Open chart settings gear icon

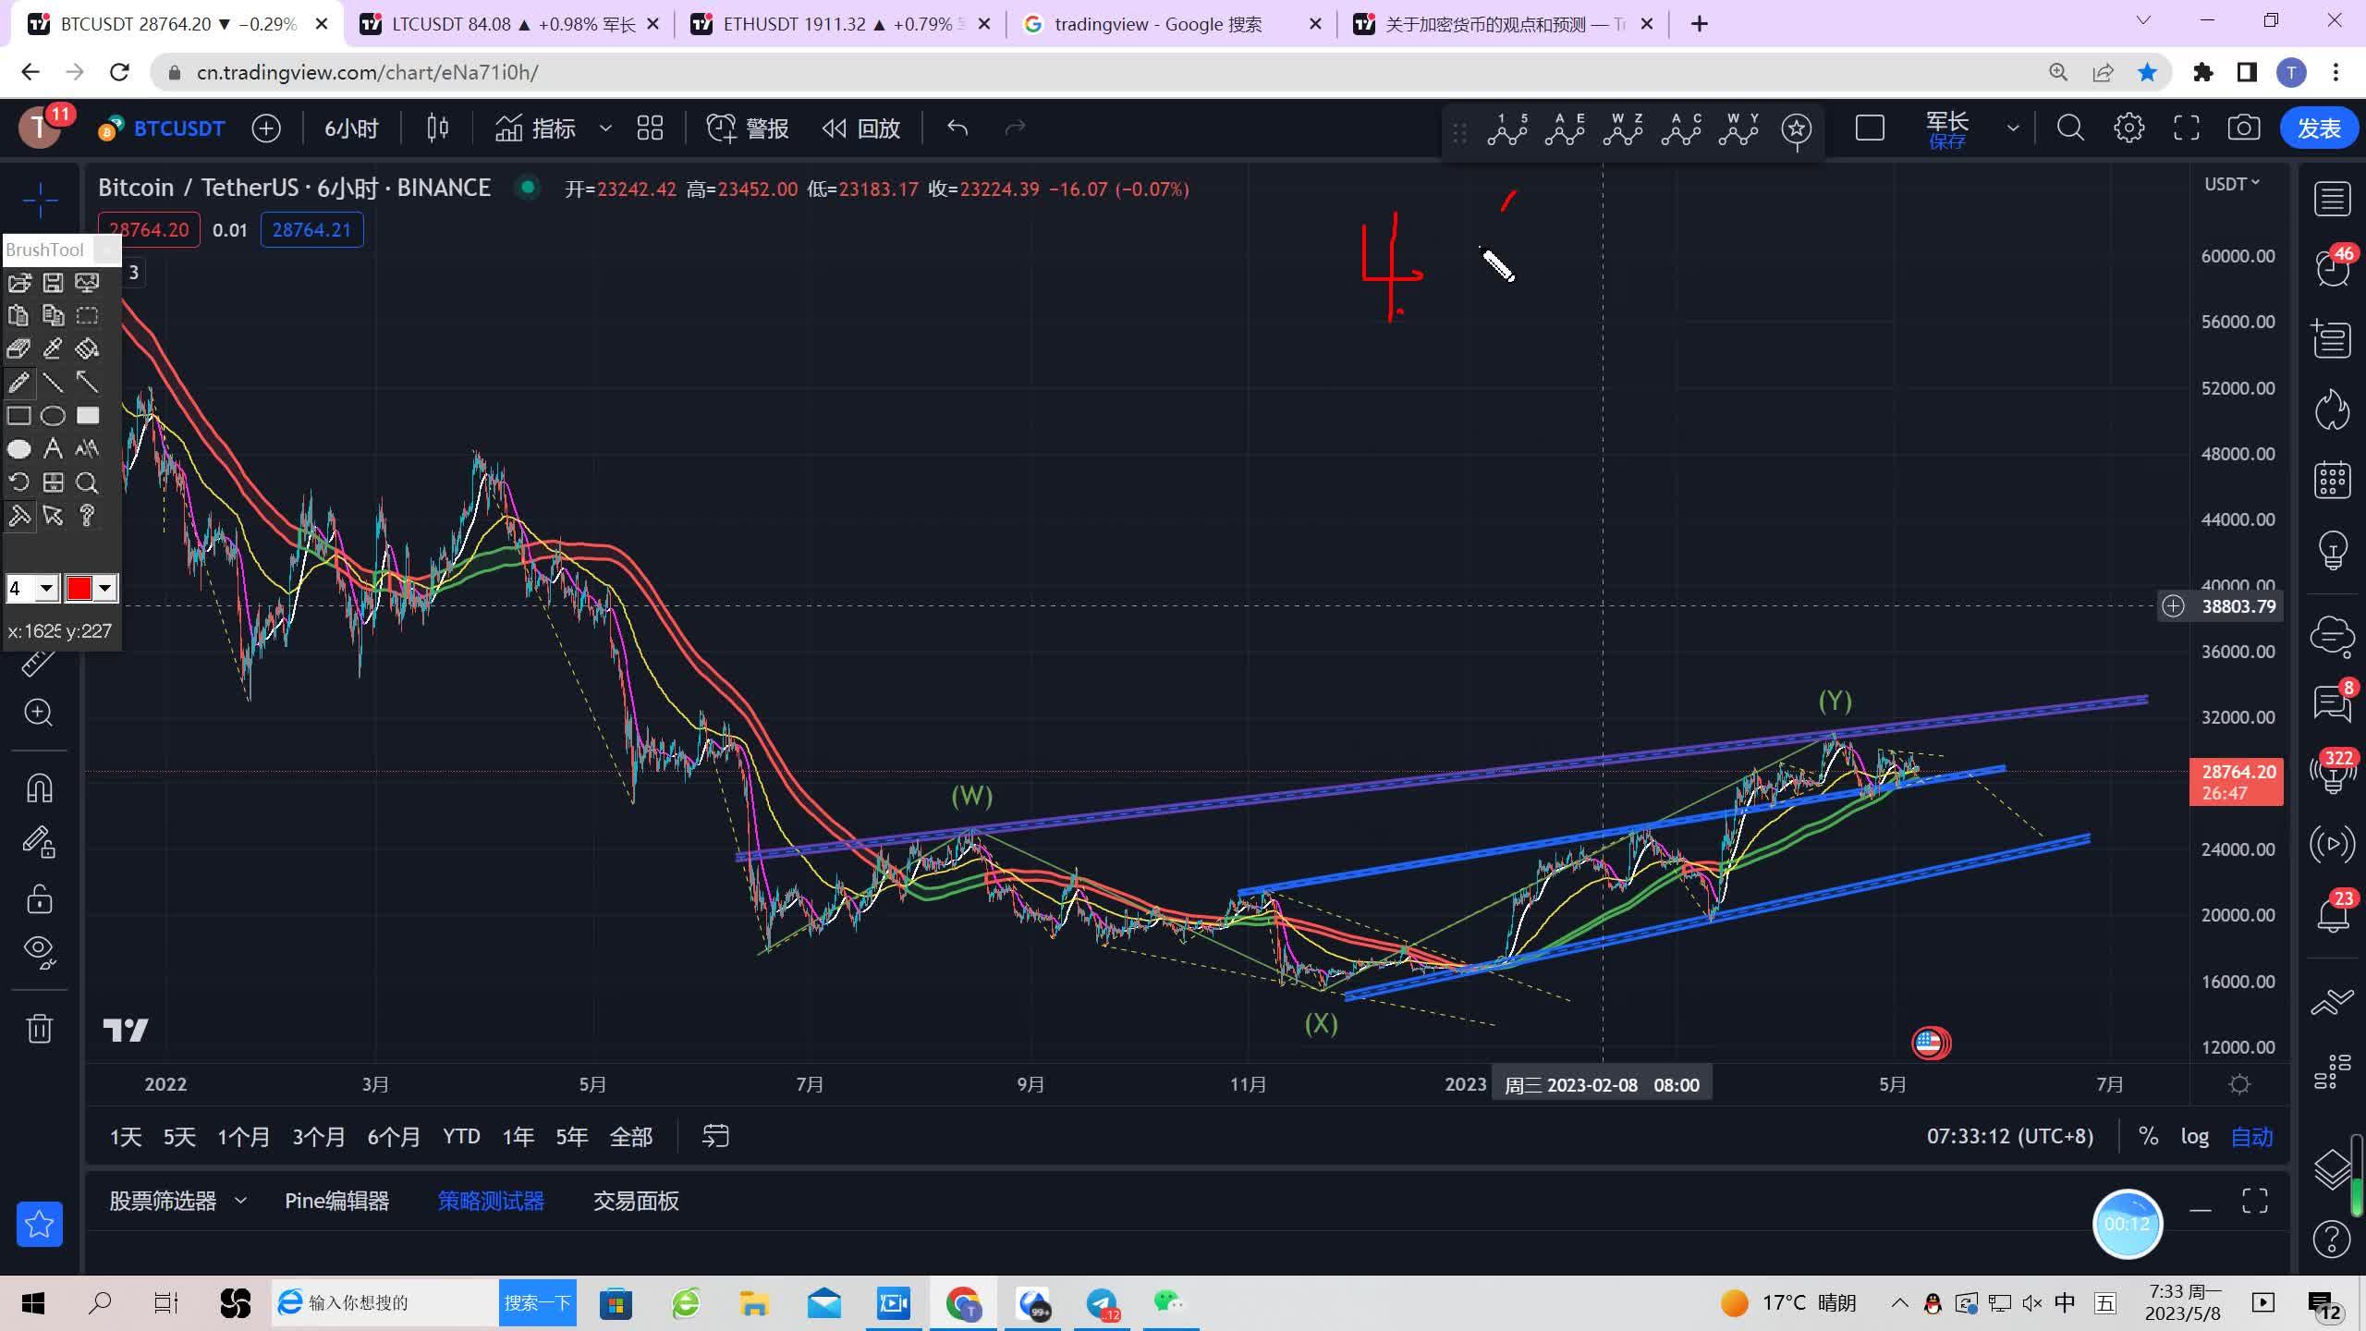tap(2128, 128)
